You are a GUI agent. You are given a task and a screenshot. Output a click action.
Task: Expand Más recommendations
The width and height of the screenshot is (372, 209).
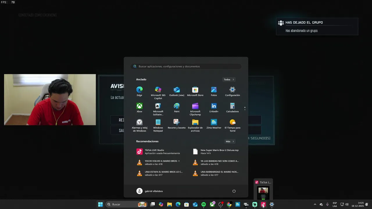click(230, 141)
